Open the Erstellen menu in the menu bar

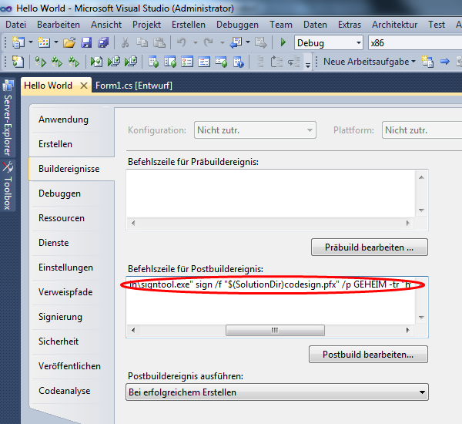coord(189,25)
